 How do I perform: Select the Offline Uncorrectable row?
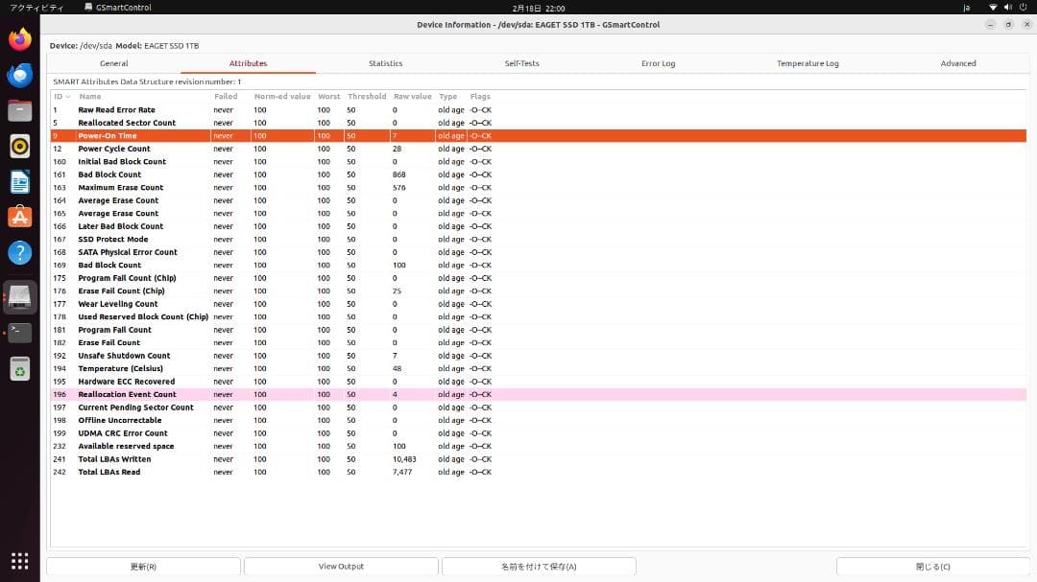click(x=539, y=420)
